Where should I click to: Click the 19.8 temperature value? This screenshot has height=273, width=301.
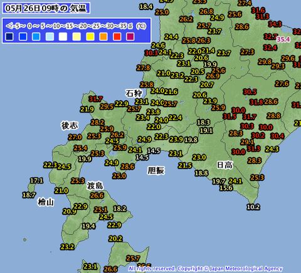pyautogui.click(x=191, y=140)
